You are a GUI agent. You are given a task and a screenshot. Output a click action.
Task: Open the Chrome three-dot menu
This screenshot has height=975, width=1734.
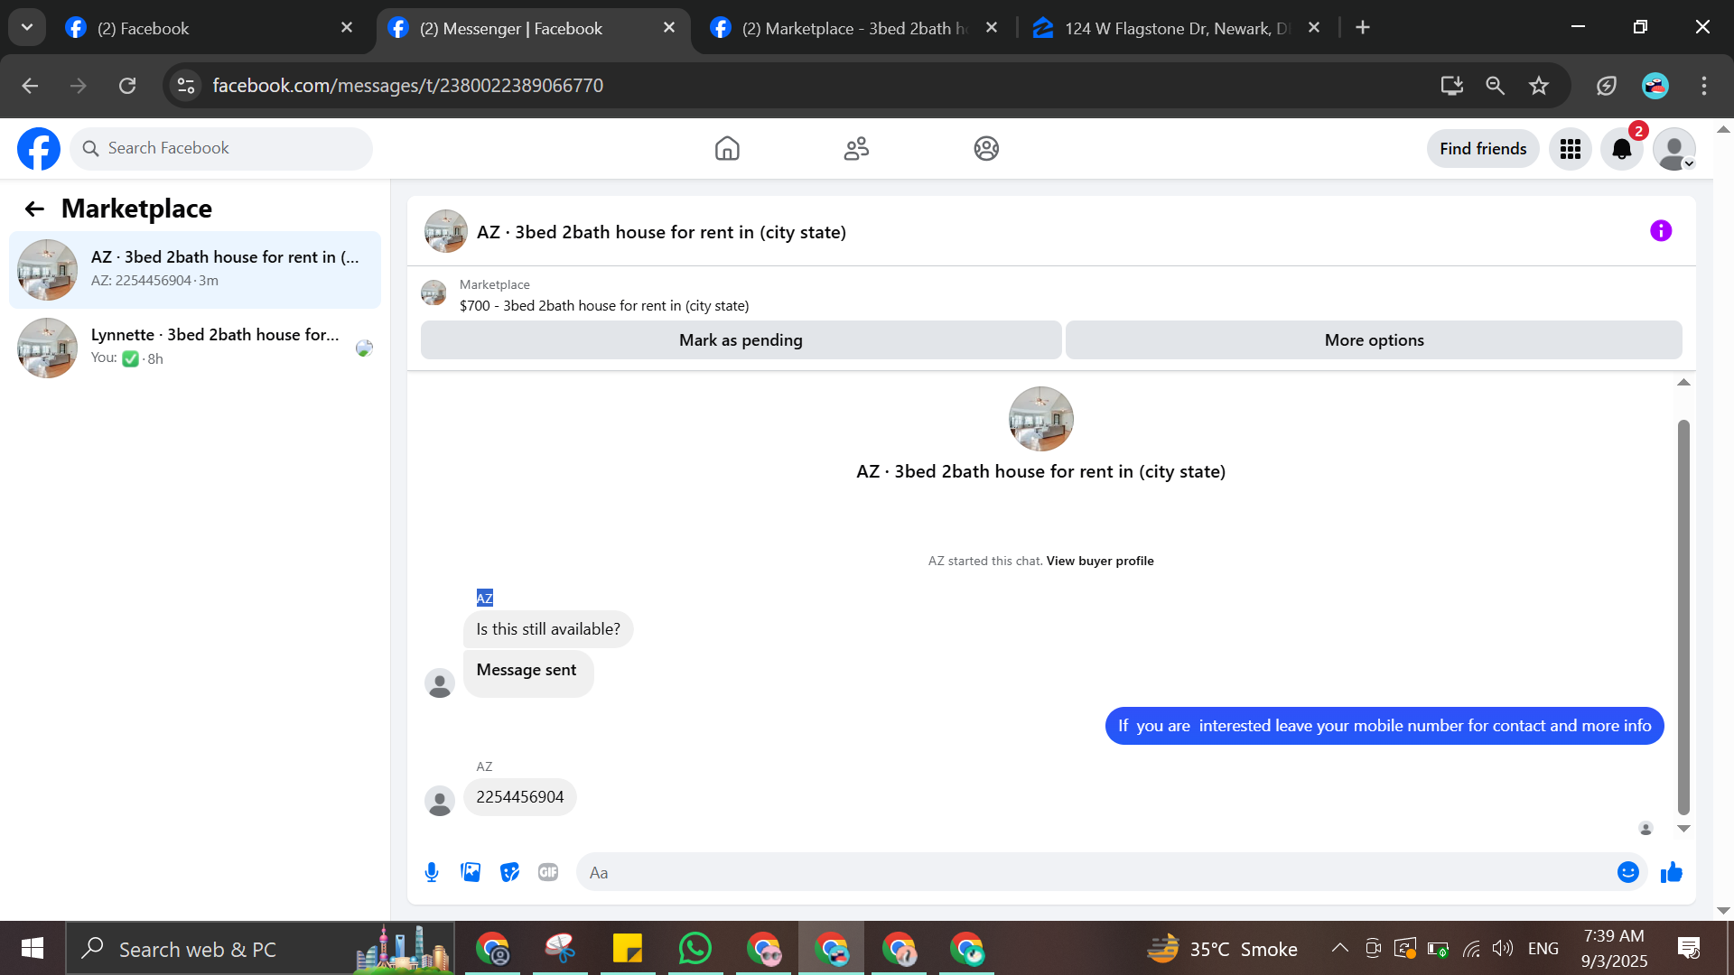(x=1704, y=86)
